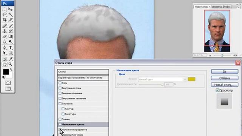This screenshot has width=242, height=136.
Task: Select the Gradient tool
Action: [10, 36]
